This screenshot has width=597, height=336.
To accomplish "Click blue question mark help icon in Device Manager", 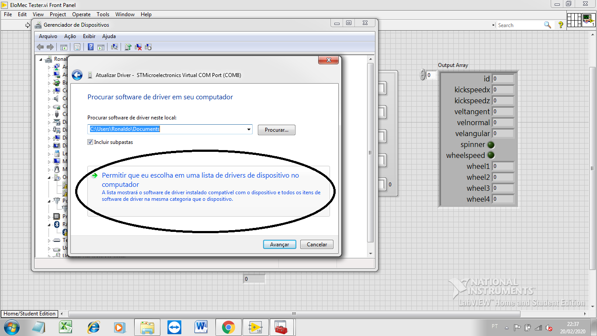I will click(x=90, y=47).
